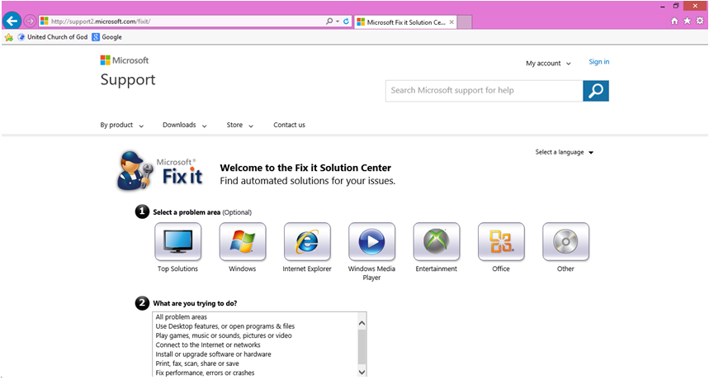
Task: Open the Contact us menu item
Action: coord(289,125)
